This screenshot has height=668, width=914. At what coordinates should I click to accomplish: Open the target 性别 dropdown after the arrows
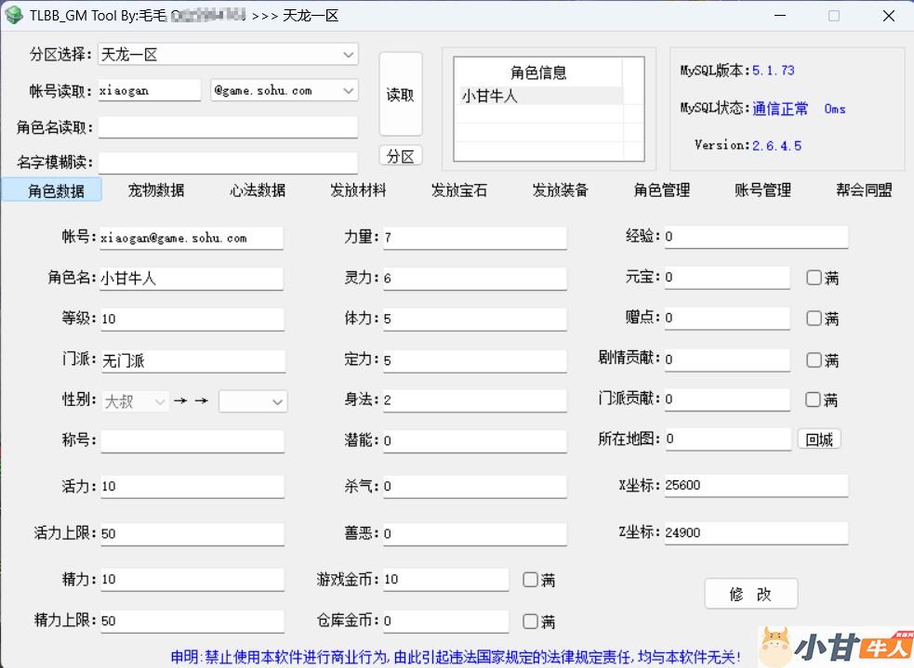click(253, 401)
